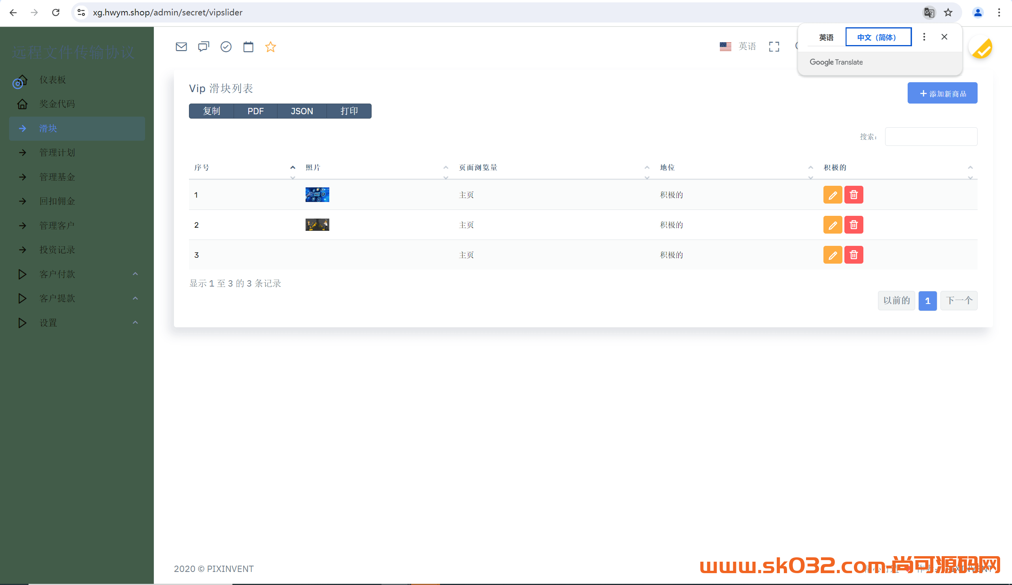The width and height of the screenshot is (1012, 585).
Task: Open the calendar icon
Action: click(248, 47)
